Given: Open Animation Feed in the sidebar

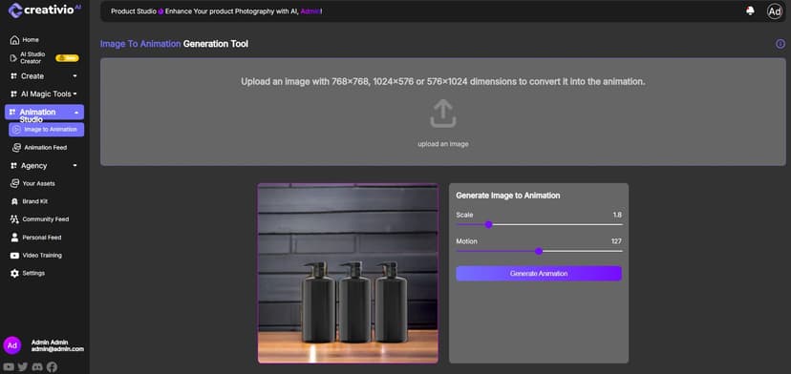Looking at the screenshot, I should coord(40,148).
